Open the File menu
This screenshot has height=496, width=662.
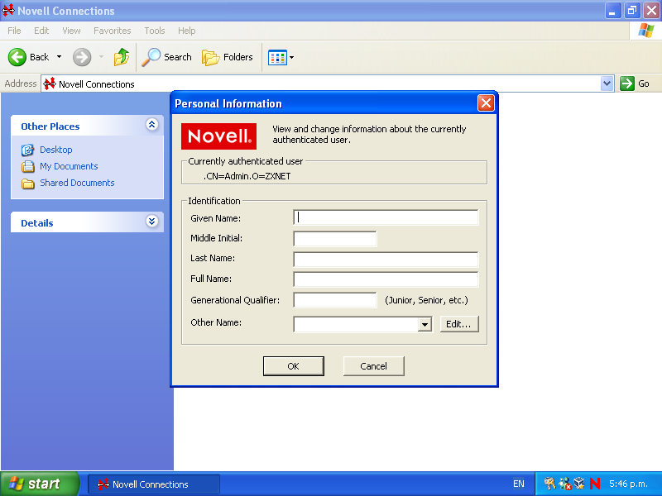[x=14, y=31]
